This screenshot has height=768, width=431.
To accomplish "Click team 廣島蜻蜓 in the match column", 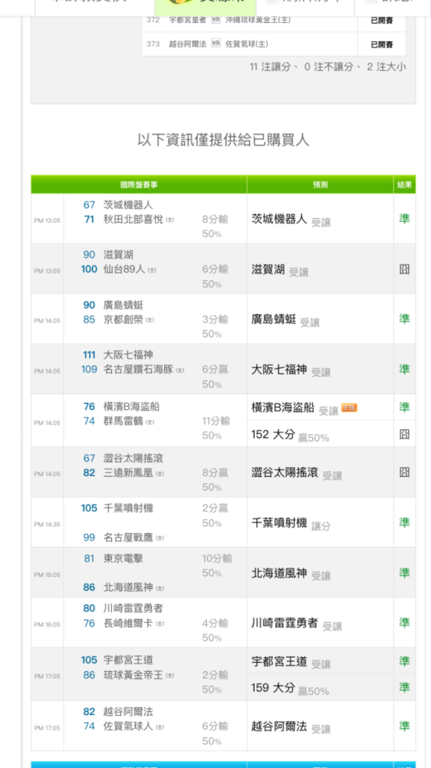I will [x=123, y=305].
